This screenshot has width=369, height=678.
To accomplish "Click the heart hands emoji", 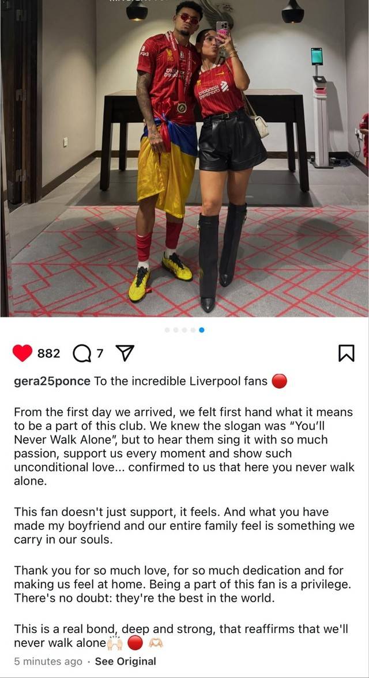I will pos(156,643).
